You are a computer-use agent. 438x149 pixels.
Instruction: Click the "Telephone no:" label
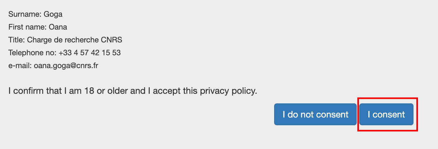32,53
